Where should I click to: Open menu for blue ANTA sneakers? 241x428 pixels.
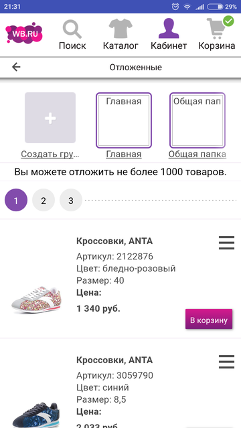coord(226,362)
